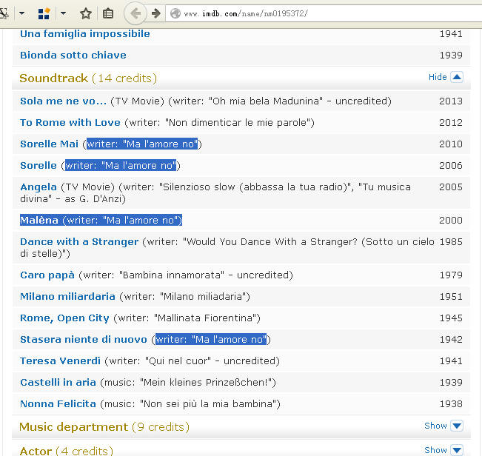482x456 pixels.
Task: Open Dance with a Stranger link
Action: (79, 242)
